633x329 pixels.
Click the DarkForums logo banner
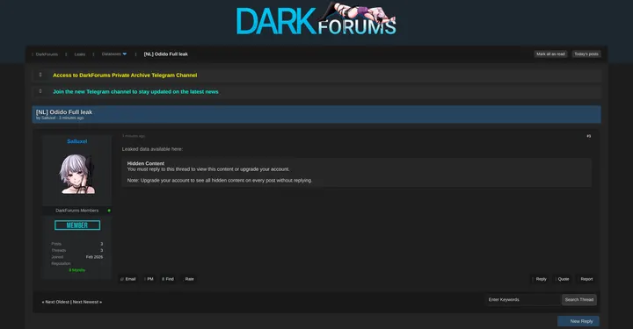pyautogui.click(x=316, y=19)
